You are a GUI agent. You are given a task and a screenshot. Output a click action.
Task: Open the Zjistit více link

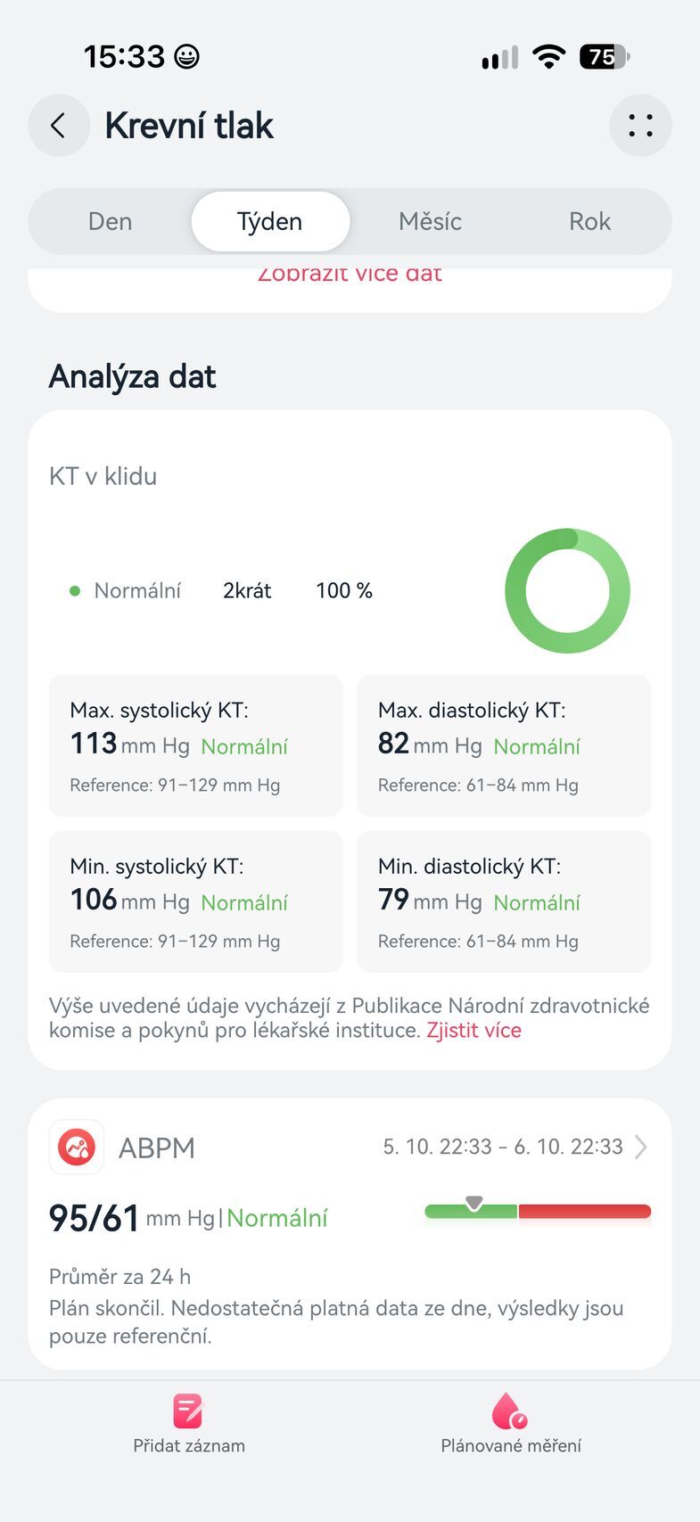(x=474, y=1031)
